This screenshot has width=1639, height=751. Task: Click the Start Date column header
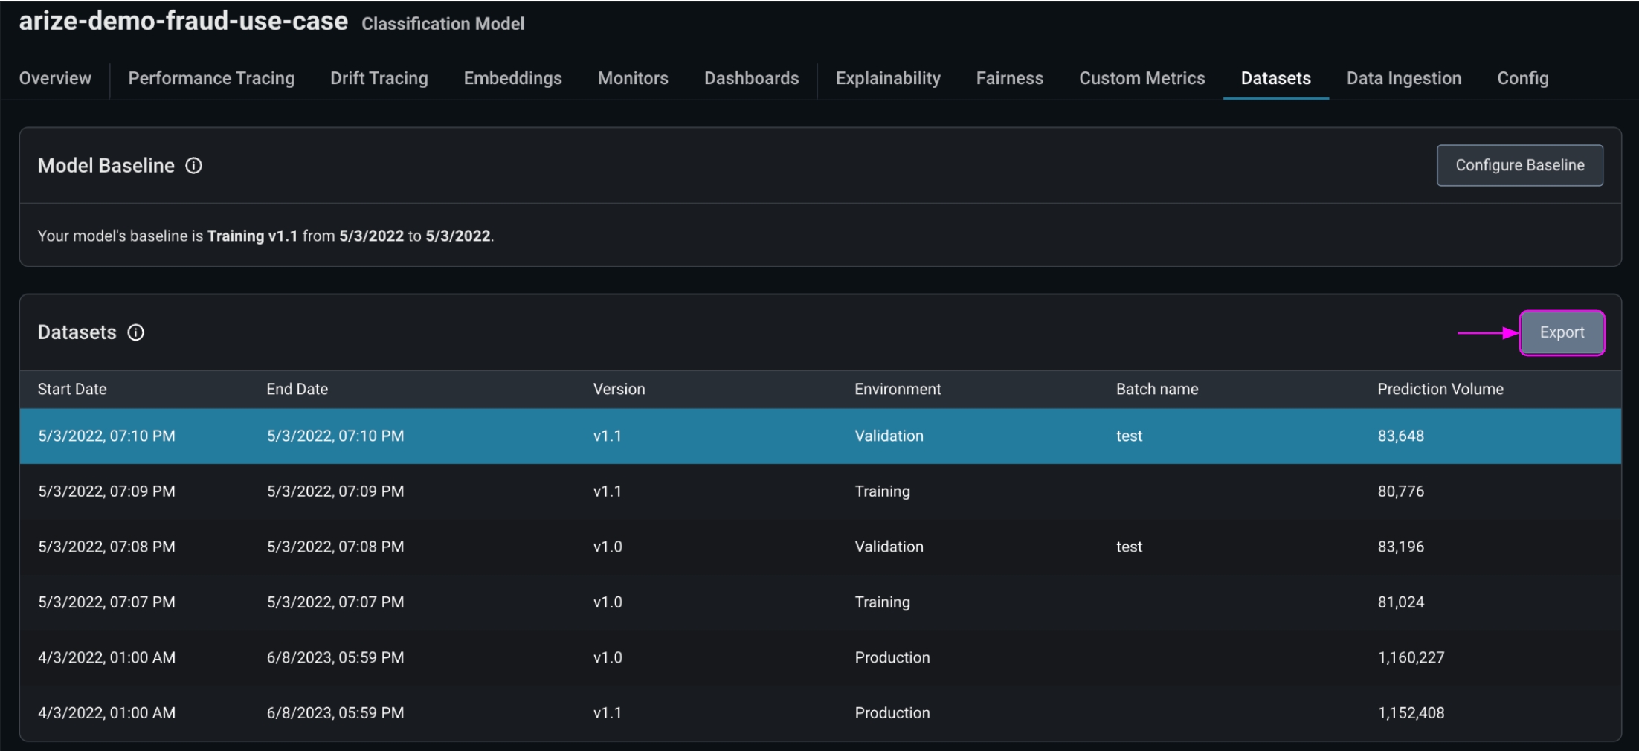coord(72,389)
